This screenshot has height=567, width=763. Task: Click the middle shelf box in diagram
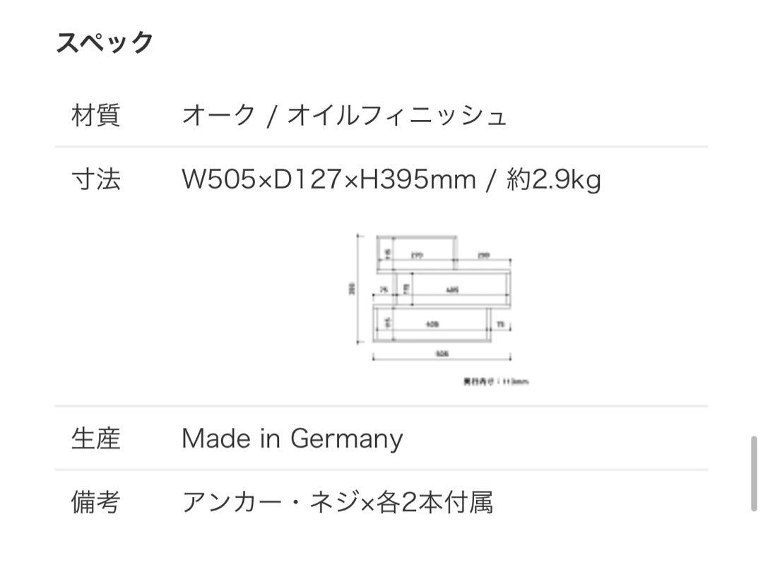point(454,289)
